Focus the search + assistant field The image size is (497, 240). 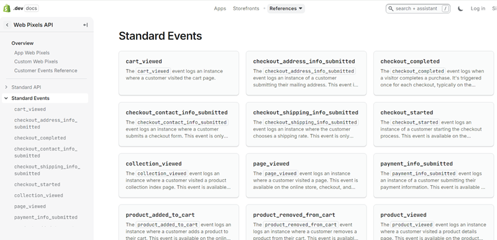[417, 9]
